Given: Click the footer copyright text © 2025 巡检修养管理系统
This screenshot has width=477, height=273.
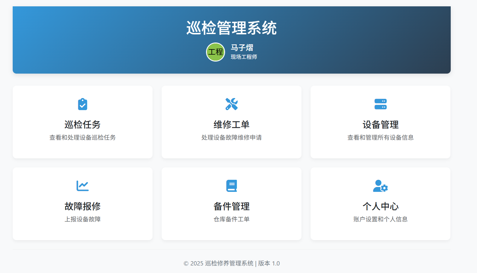Looking at the screenshot, I should click(218, 263).
